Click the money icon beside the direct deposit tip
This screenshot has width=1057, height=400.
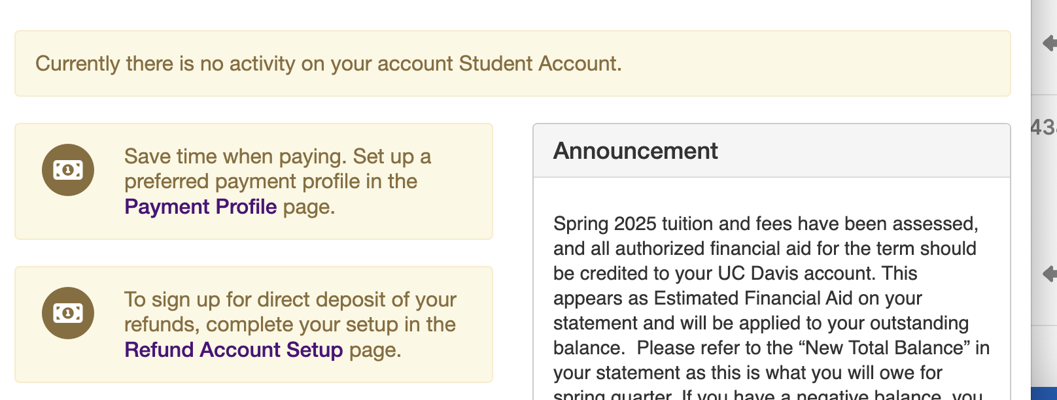68,313
